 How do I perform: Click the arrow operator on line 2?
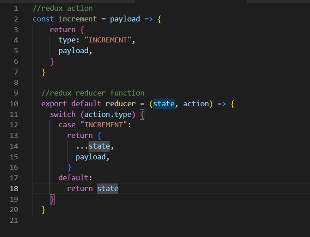(149, 19)
